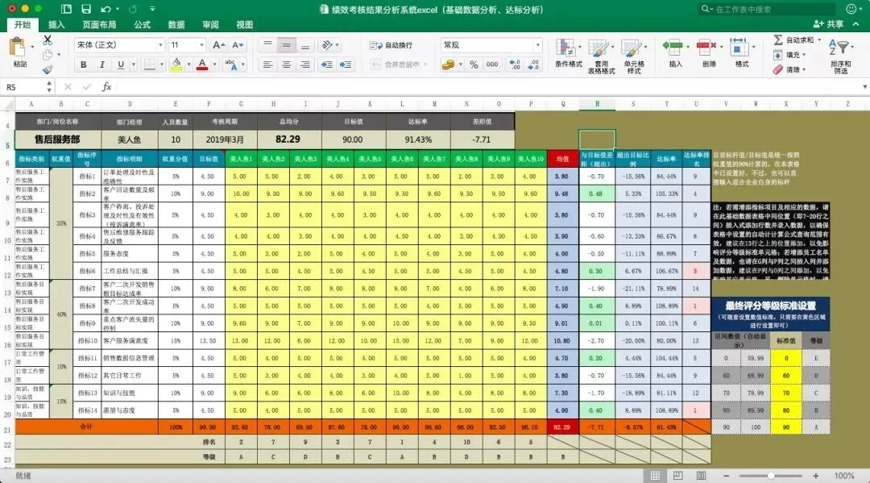The image size is (870, 483).
Task: Click the Increase Indent icon
Action: tap(346, 65)
